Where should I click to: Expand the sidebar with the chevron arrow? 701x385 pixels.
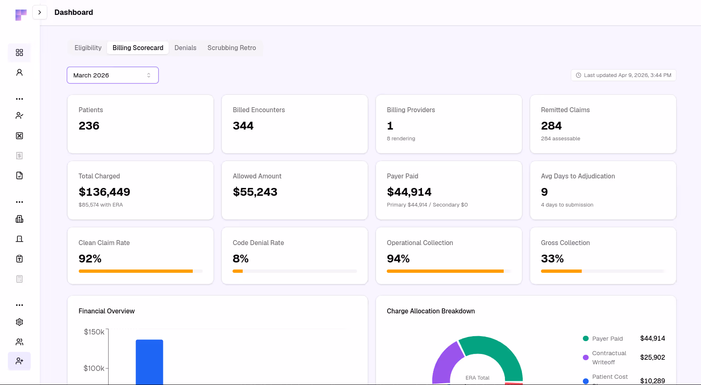[40, 12]
